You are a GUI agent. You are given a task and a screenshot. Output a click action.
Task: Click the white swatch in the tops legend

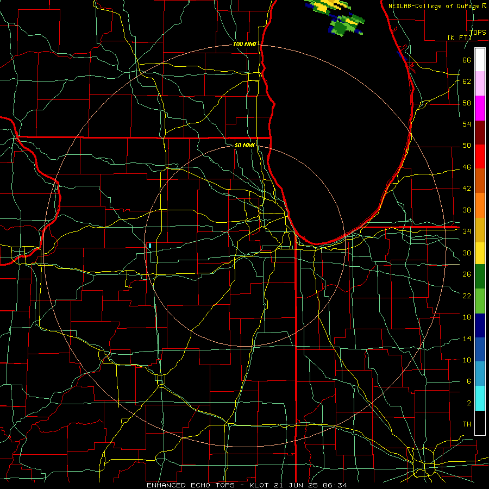tap(480, 60)
